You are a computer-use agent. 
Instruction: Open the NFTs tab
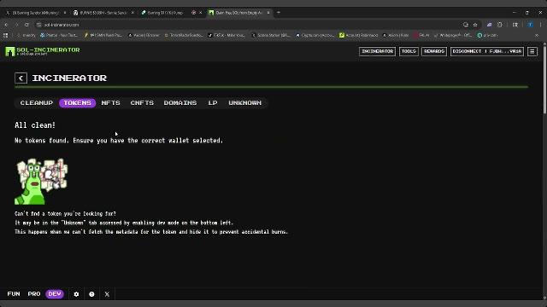tap(110, 103)
